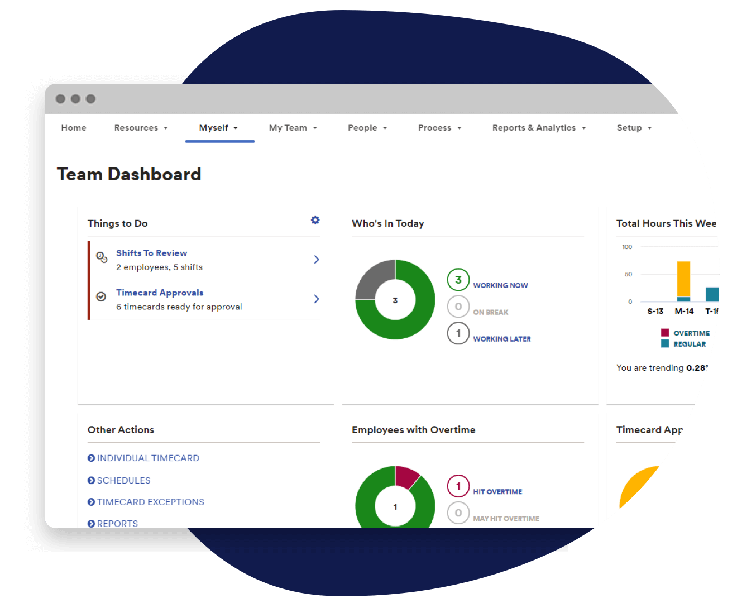Open the Schedules link
The height and width of the screenshot is (603, 737).
coord(123,480)
